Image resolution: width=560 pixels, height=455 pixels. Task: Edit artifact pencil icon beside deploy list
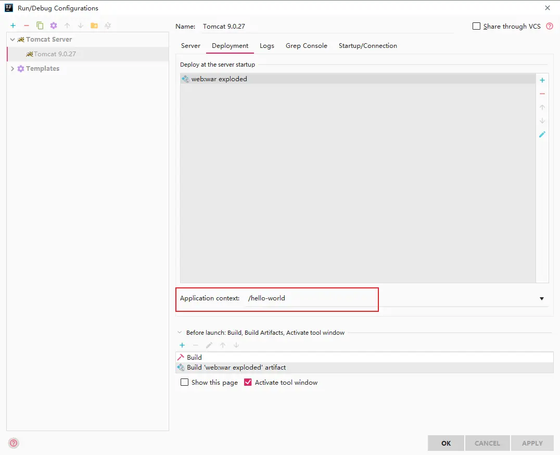tap(542, 134)
